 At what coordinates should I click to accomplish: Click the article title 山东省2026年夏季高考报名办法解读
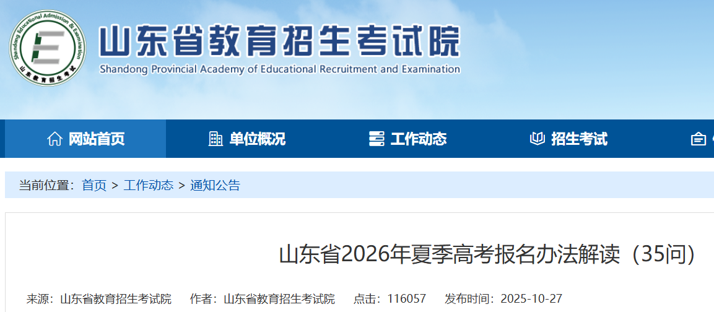tap(487, 254)
